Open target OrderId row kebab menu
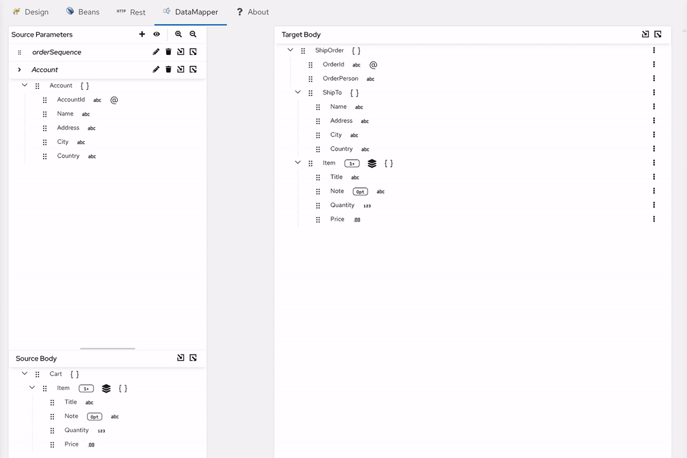 [654, 65]
